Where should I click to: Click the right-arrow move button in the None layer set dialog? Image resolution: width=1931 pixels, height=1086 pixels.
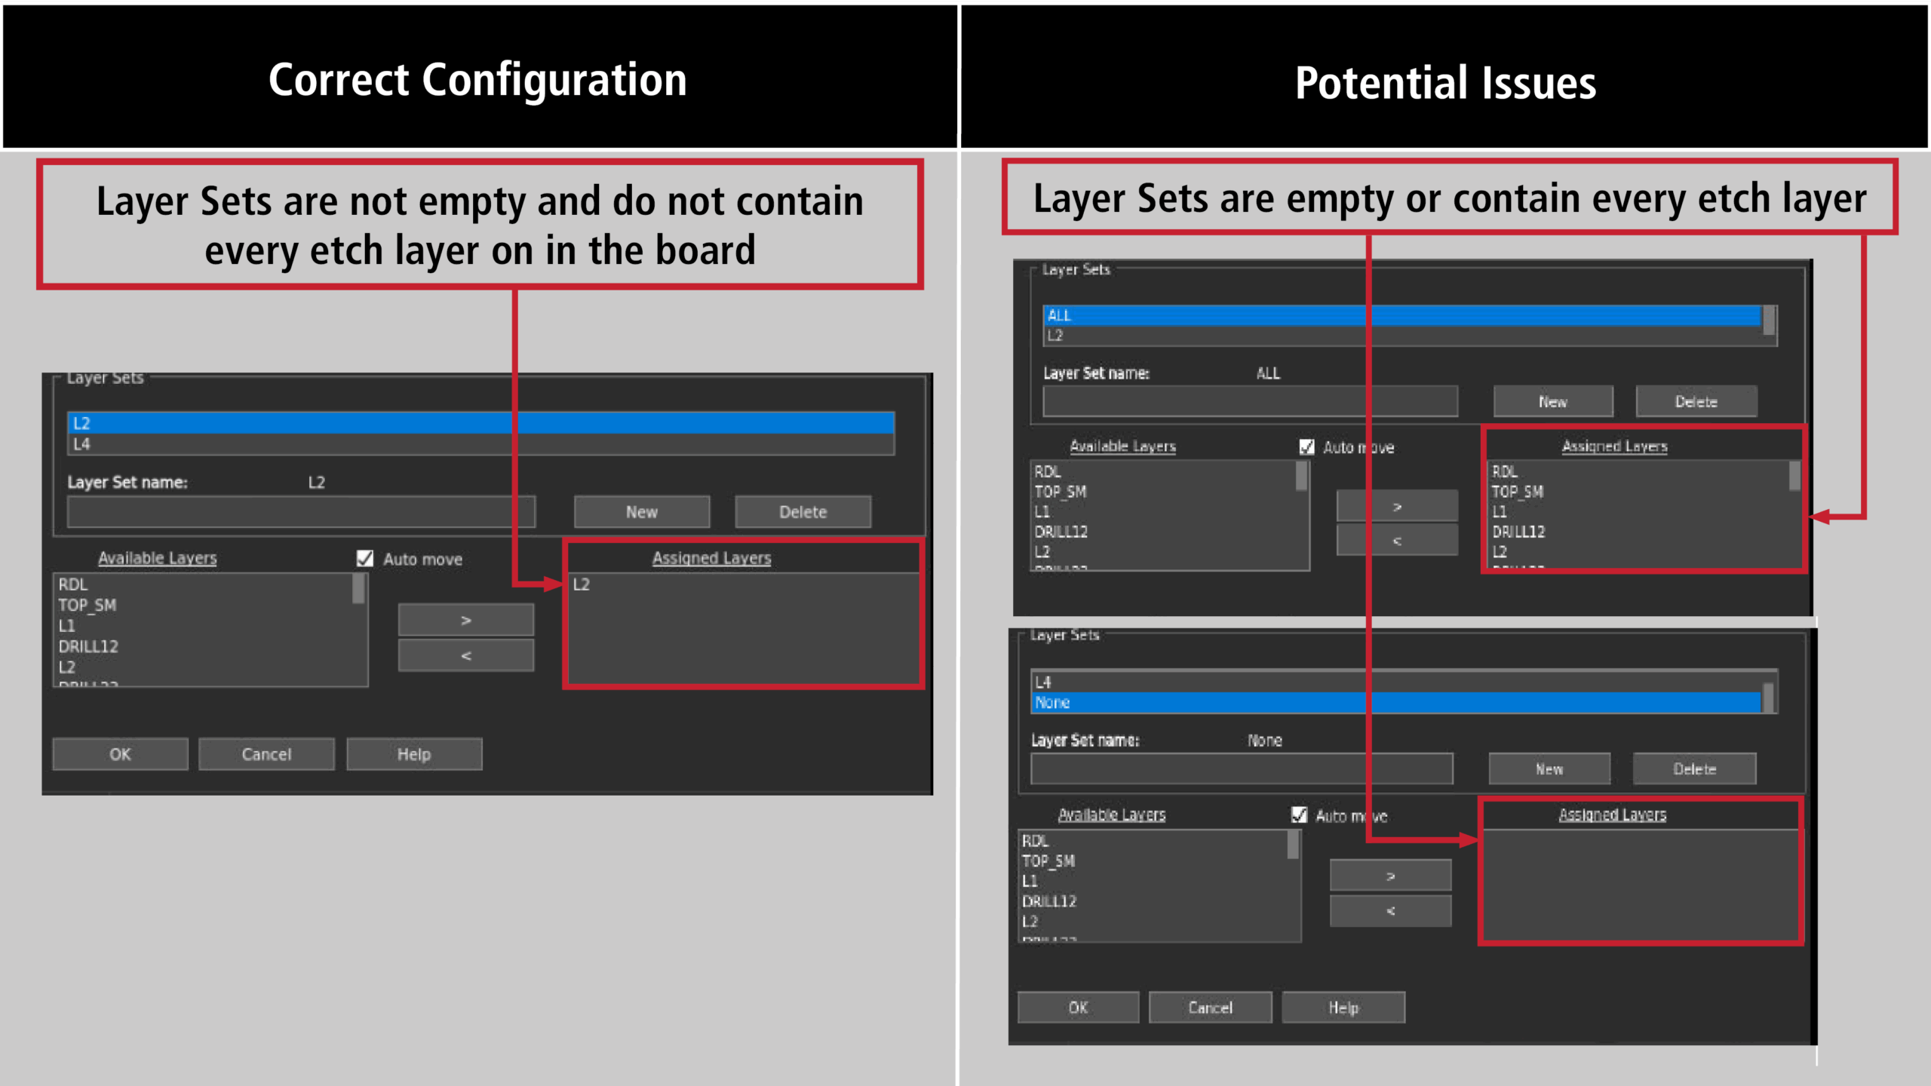point(1389,876)
